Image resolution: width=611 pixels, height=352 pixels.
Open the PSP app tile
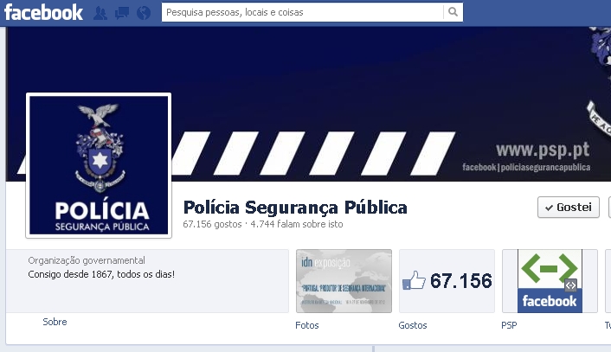(550, 281)
